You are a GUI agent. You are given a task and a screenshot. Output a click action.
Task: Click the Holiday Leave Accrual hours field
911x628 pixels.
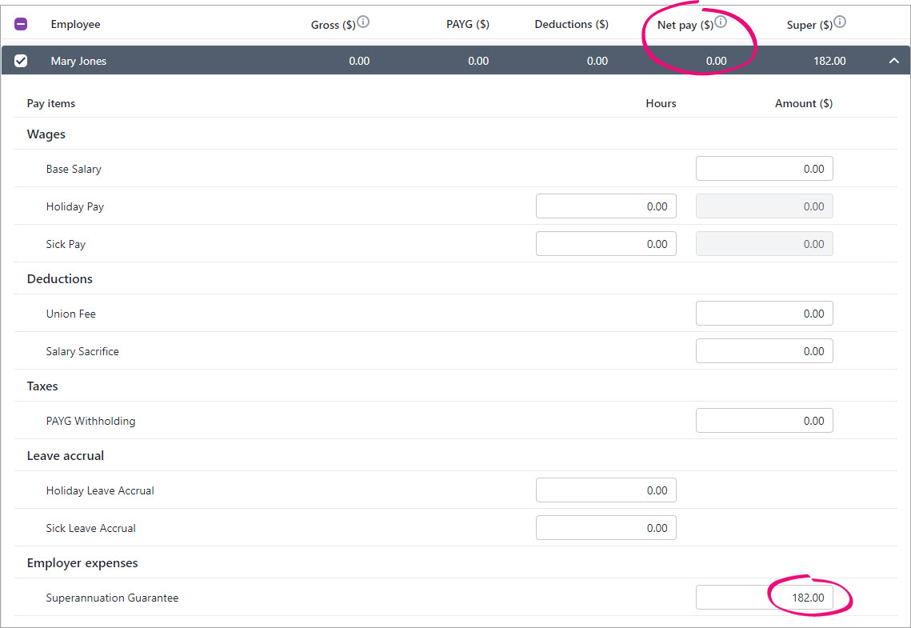[x=606, y=490]
